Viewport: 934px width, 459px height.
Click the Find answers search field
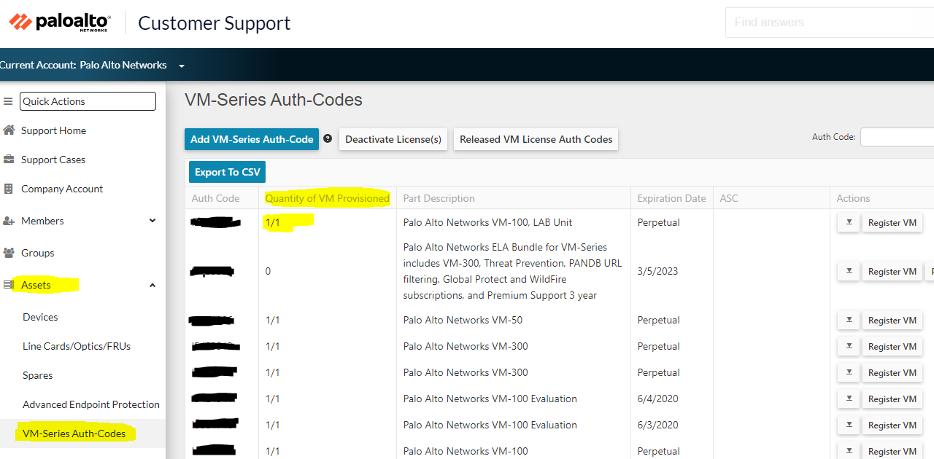click(x=829, y=23)
